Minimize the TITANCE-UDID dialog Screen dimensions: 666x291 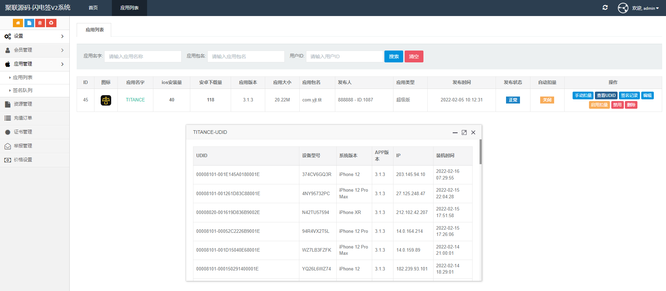(x=455, y=132)
